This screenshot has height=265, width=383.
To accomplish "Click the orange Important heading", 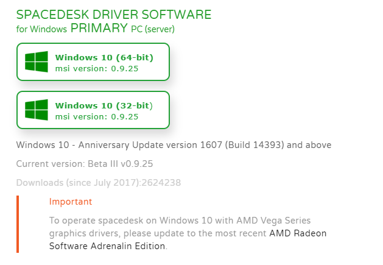I will 71,202.
